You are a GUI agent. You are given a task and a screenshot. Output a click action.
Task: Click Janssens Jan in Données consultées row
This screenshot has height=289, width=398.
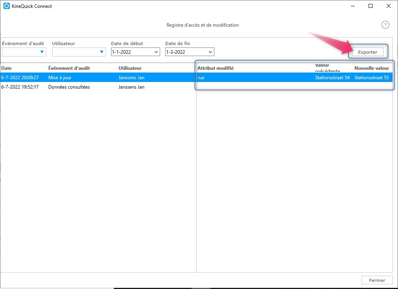[131, 87]
